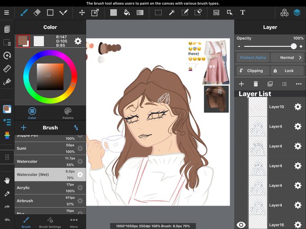Open the More bottom tab
This screenshot has height=229, width=306.
click(74, 222)
